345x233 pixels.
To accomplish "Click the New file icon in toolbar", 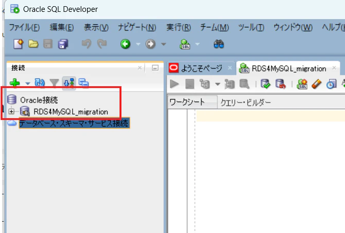I will (18, 44).
